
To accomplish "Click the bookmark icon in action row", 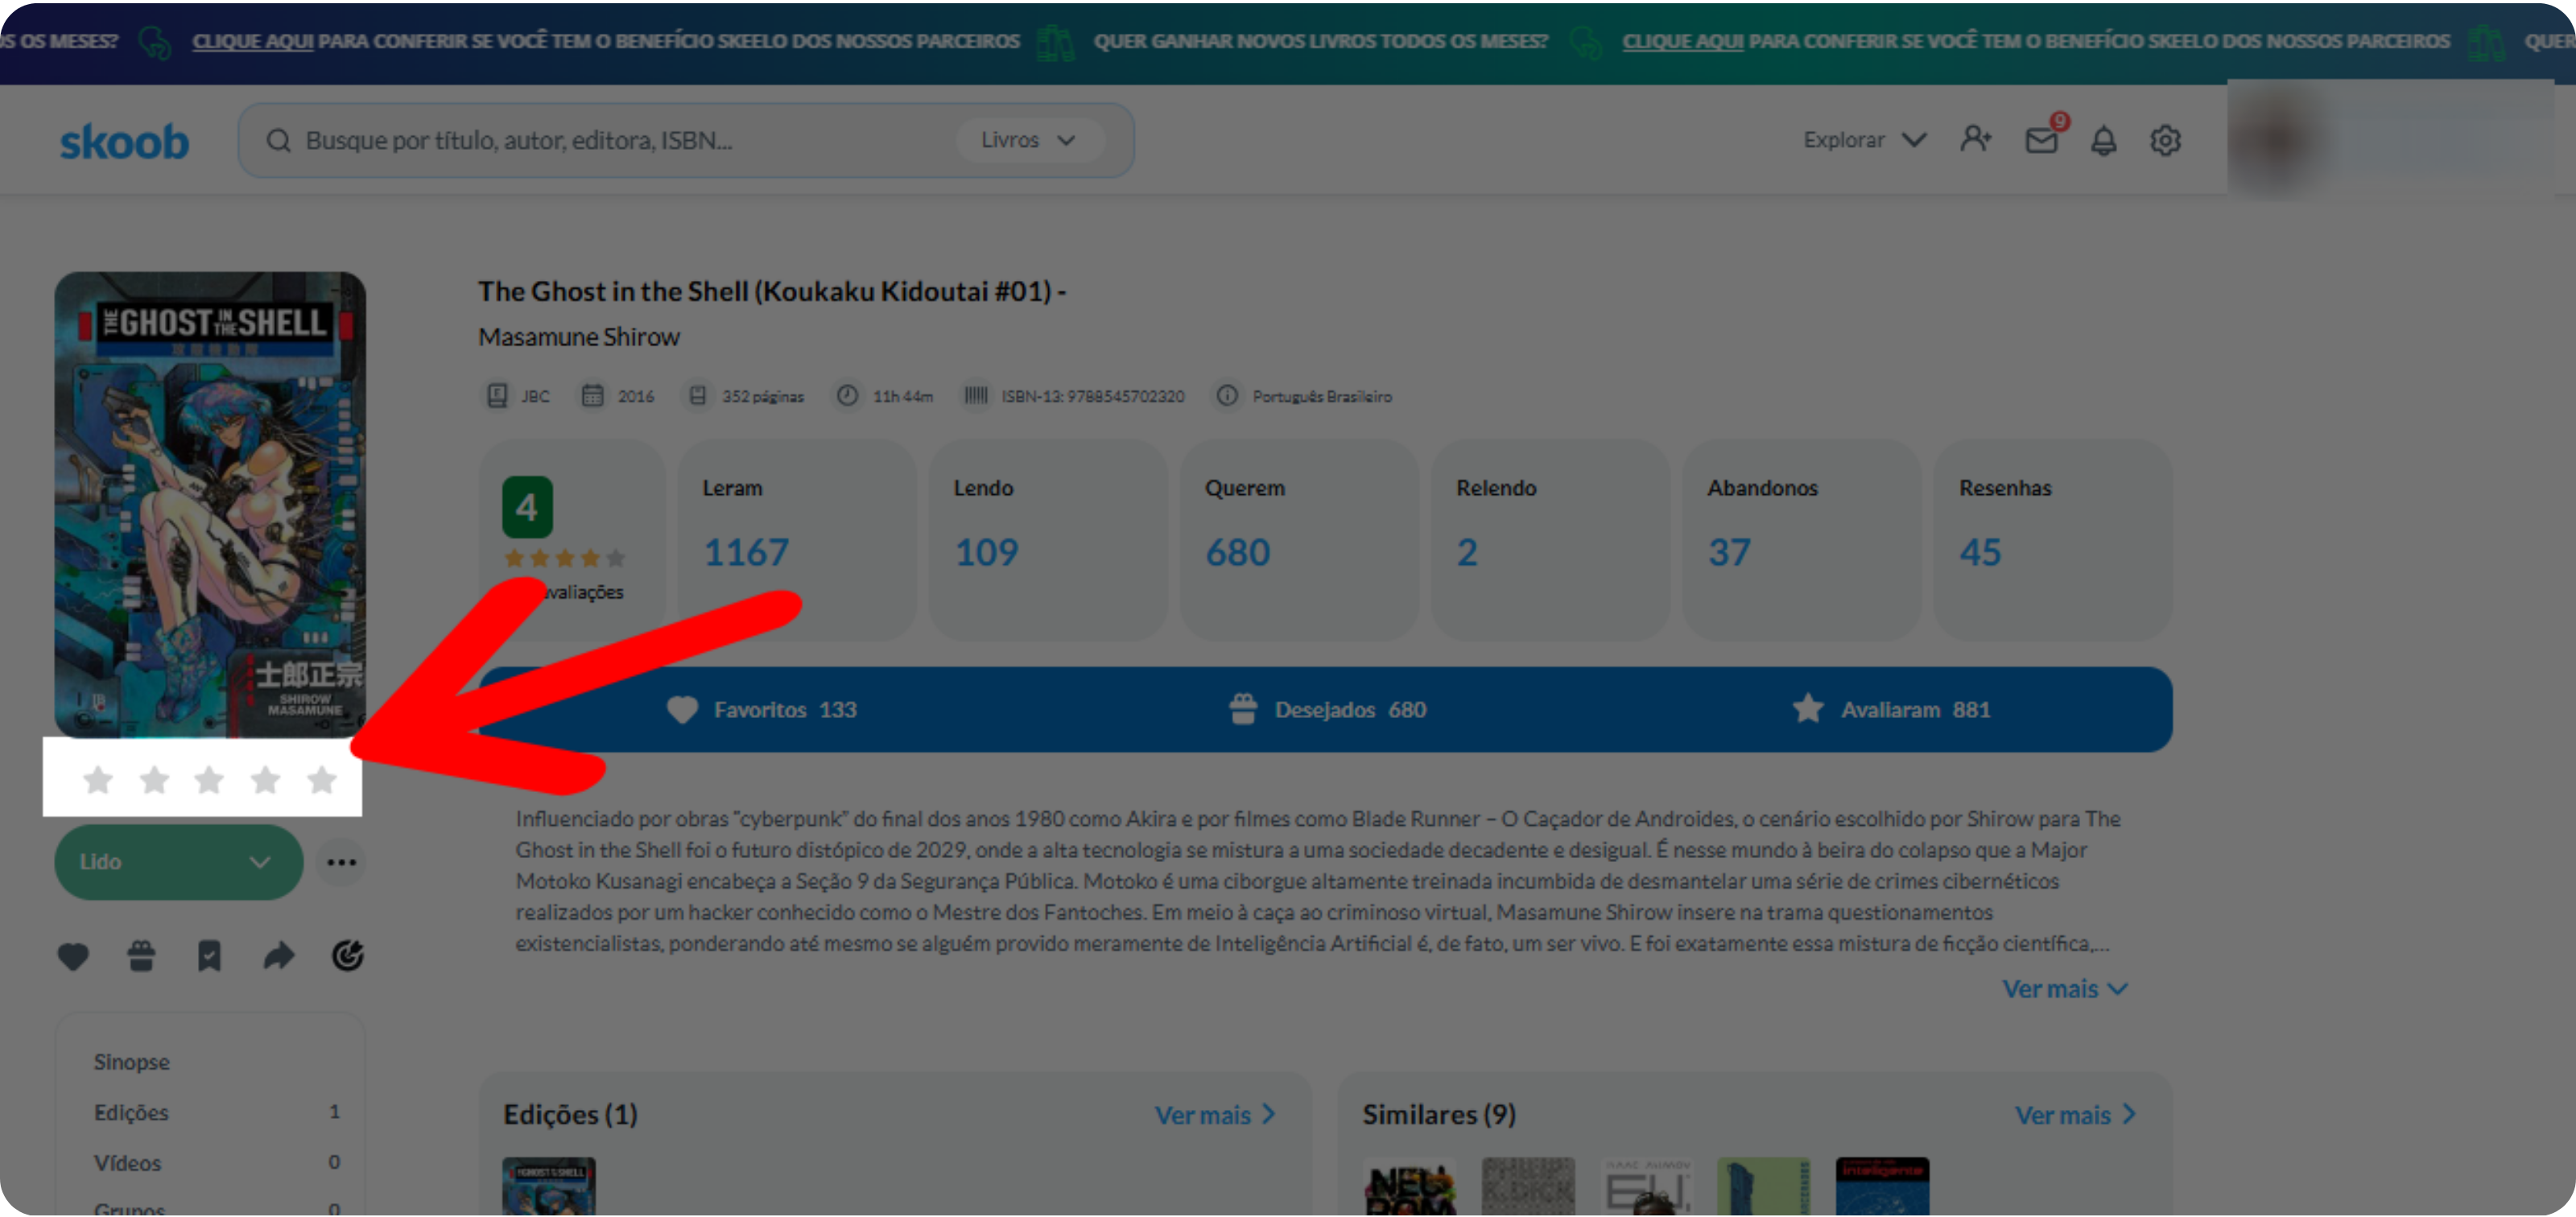I will (x=209, y=956).
